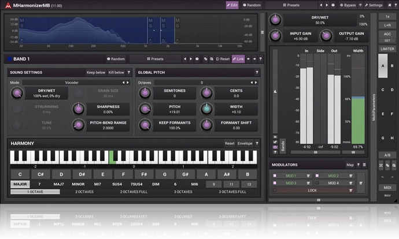Click the Bypass button in the top bar

pyautogui.click(x=348, y=5)
